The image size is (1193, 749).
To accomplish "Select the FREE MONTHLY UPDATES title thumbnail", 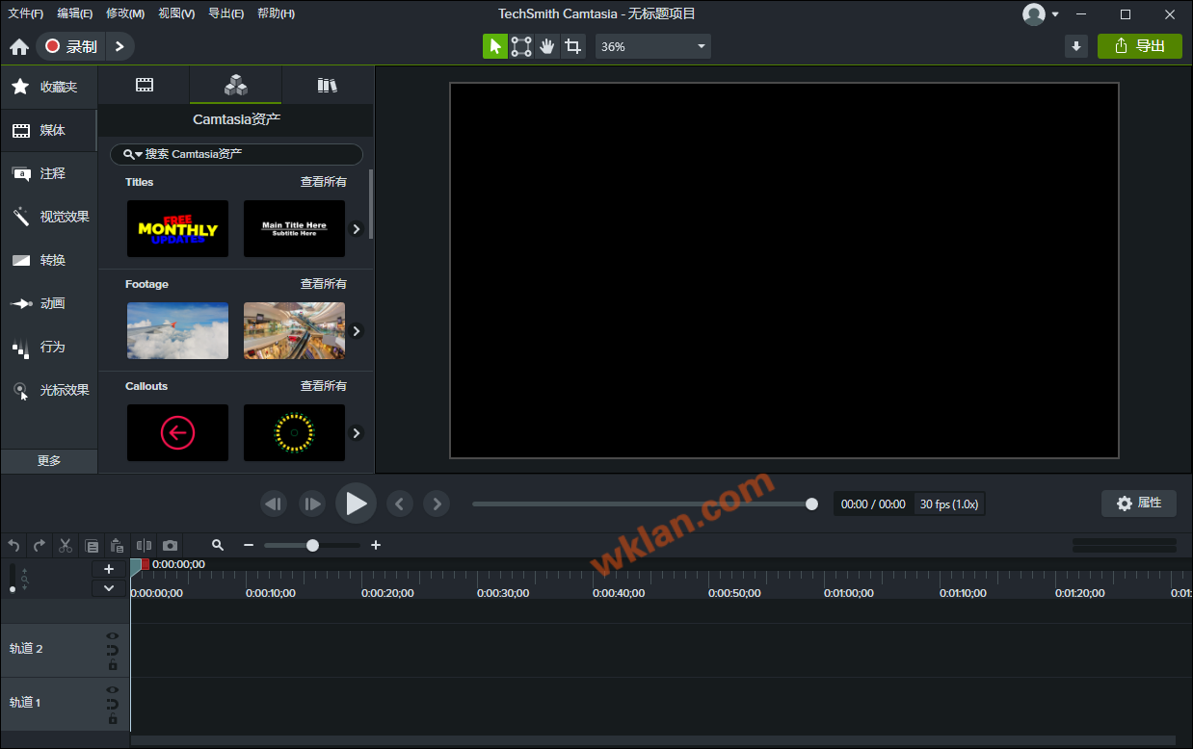I will [177, 229].
